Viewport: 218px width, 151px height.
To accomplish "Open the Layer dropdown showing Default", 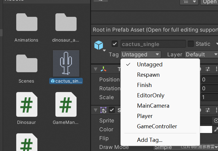I will pyautogui.click(x=201, y=55).
